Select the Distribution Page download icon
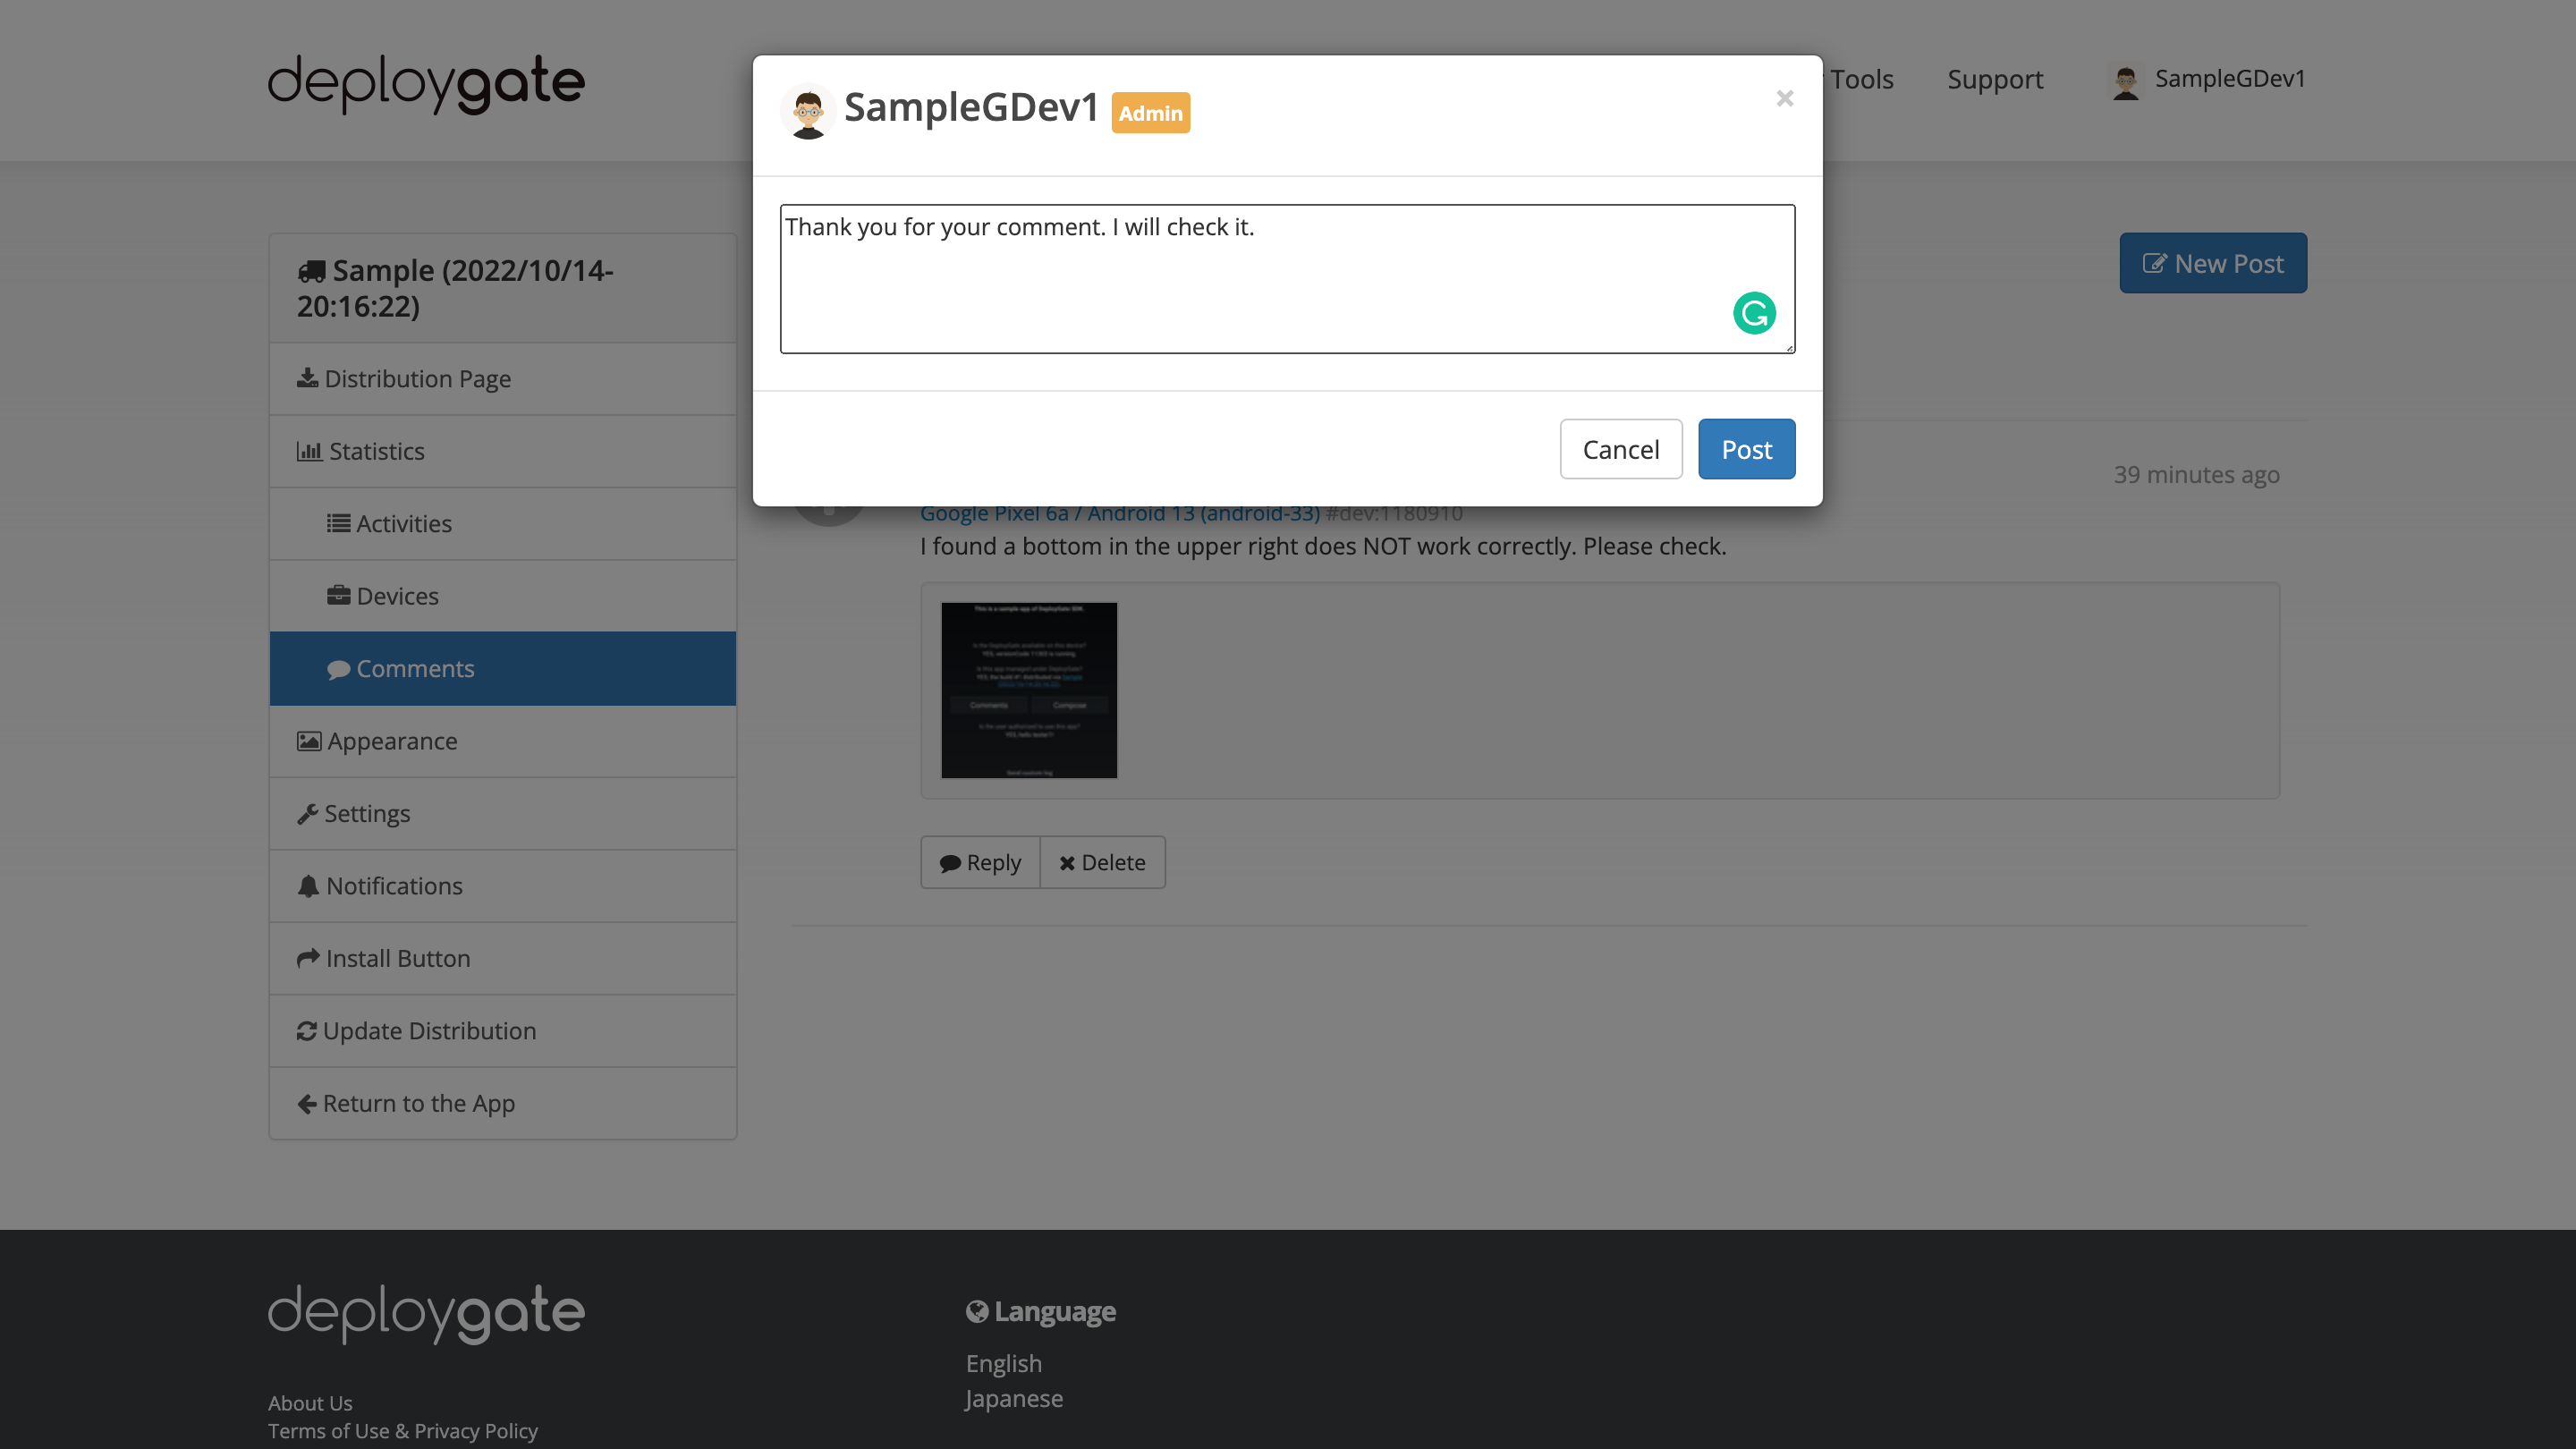This screenshot has width=2576, height=1449. (x=307, y=378)
